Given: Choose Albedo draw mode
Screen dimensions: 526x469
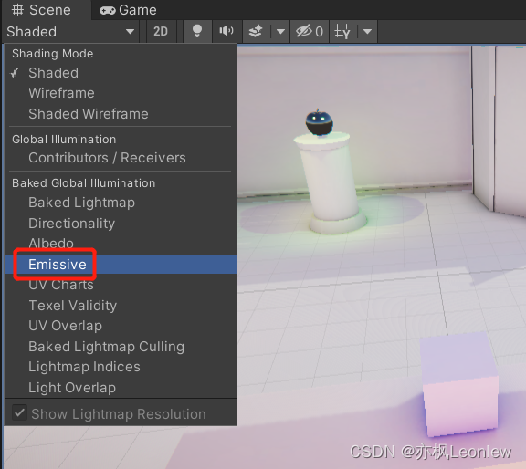Looking at the screenshot, I should click(x=121, y=244).
